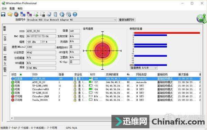The width and height of the screenshot is (207, 130).
Task: Click the blue question mark help icon
Action: pos(75,14)
